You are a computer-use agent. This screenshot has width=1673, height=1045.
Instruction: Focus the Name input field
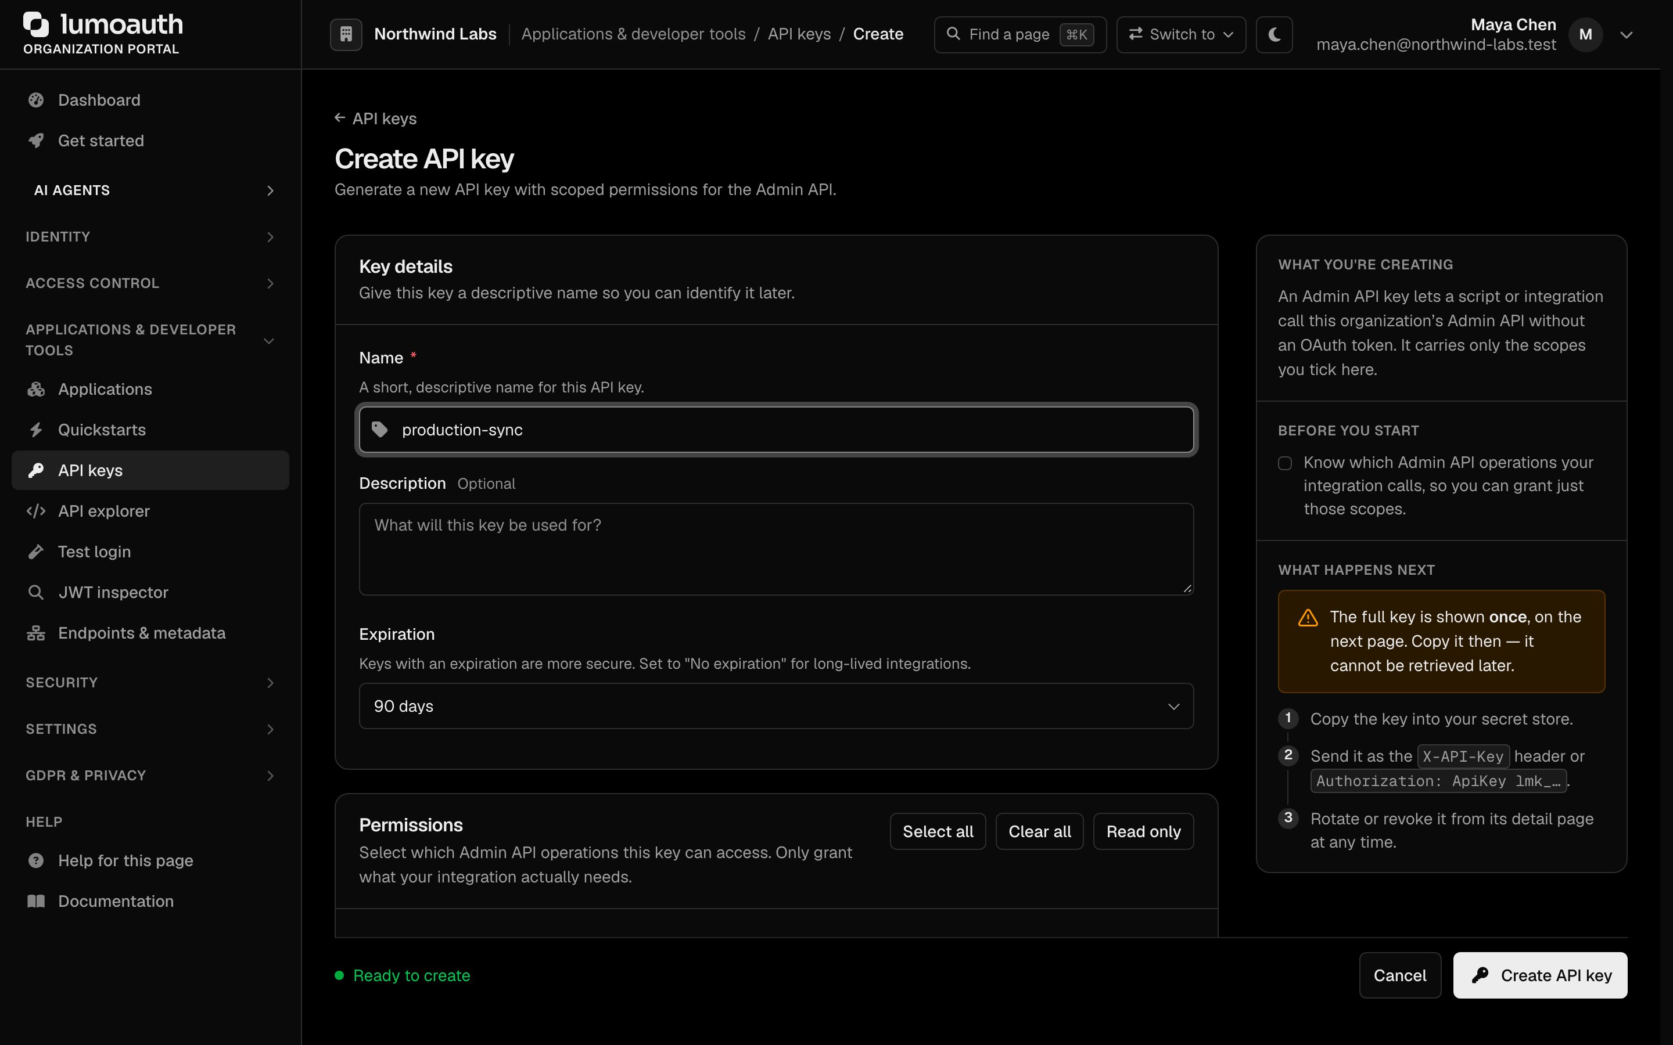coord(776,430)
